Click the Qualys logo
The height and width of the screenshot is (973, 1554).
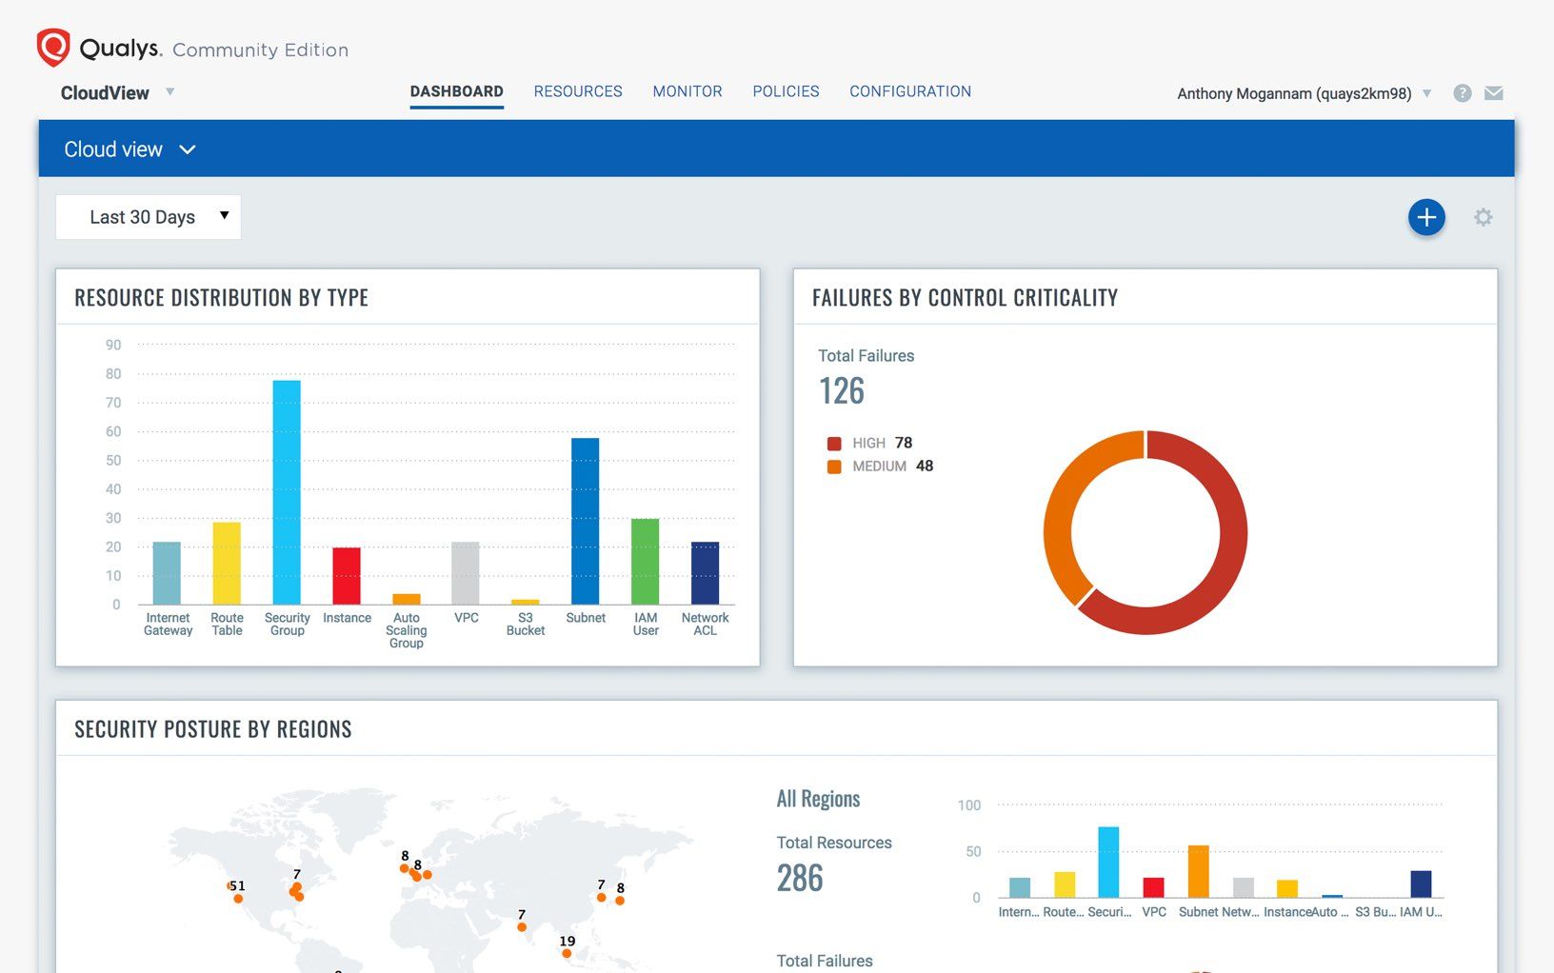point(53,44)
